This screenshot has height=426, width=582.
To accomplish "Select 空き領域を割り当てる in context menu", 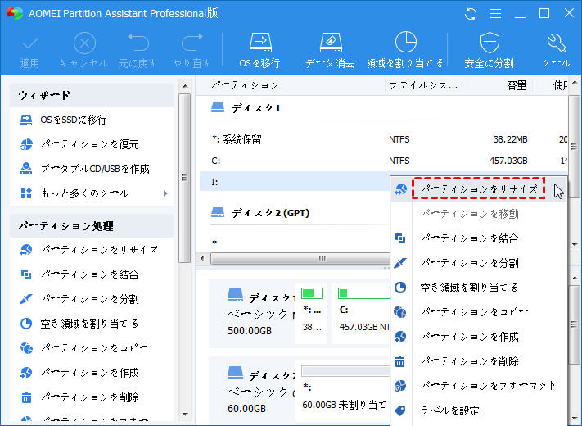I will 479,288.
